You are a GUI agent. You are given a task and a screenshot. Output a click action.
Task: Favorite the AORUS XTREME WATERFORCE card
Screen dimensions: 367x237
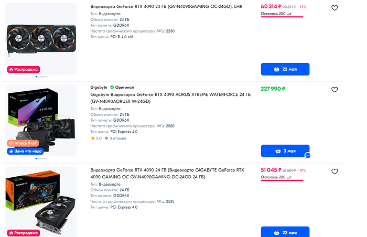pos(334,90)
